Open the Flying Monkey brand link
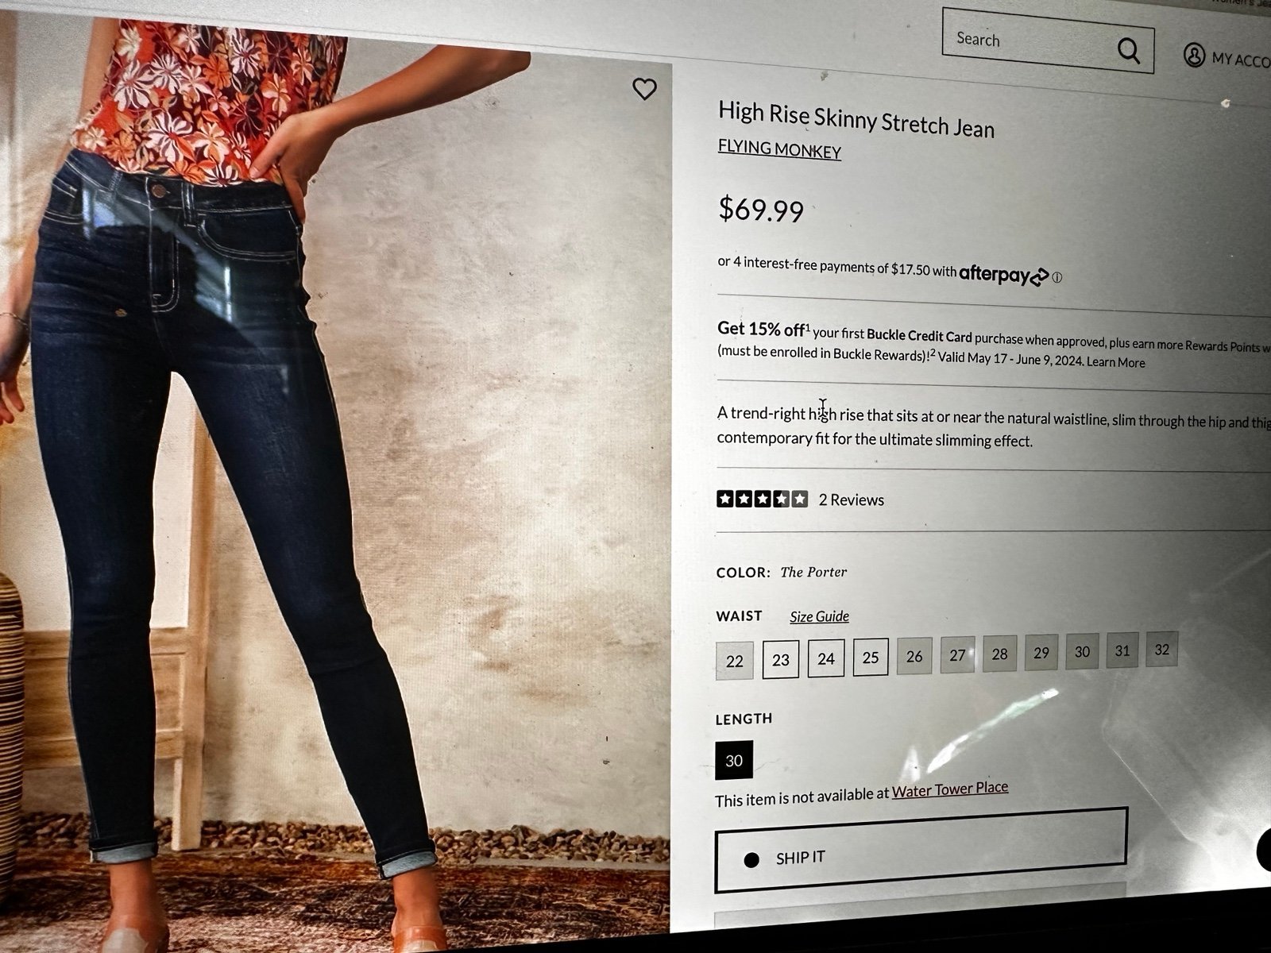This screenshot has height=953, width=1271. (x=779, y=149)
